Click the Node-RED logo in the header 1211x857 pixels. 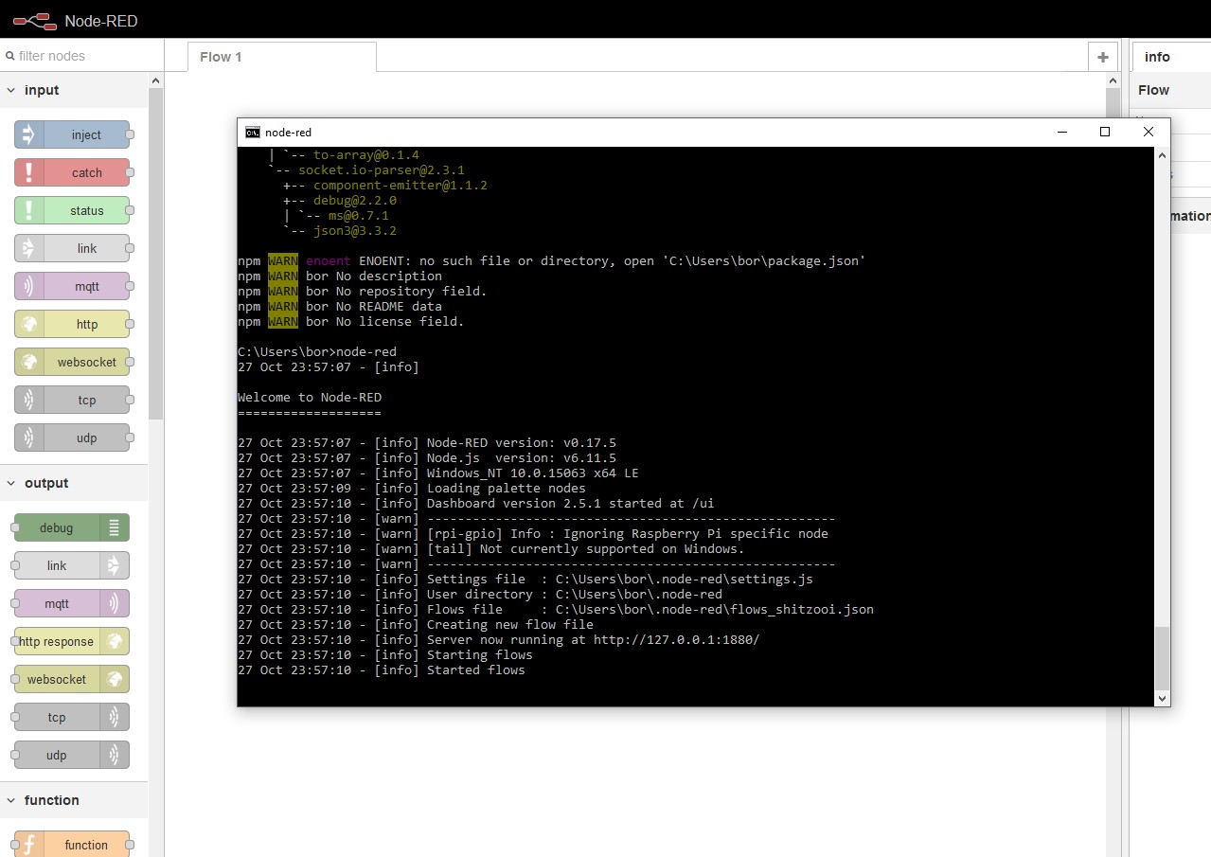[x=34, y=20]
